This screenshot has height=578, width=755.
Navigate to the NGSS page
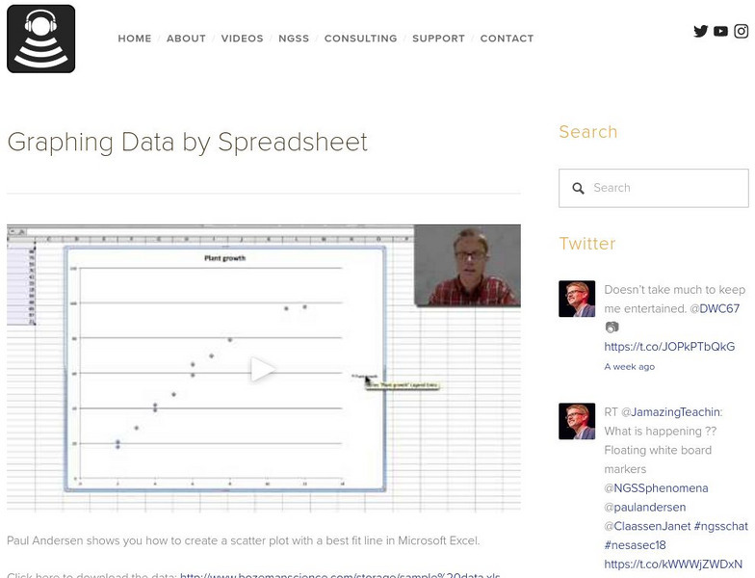pos(294,39)
